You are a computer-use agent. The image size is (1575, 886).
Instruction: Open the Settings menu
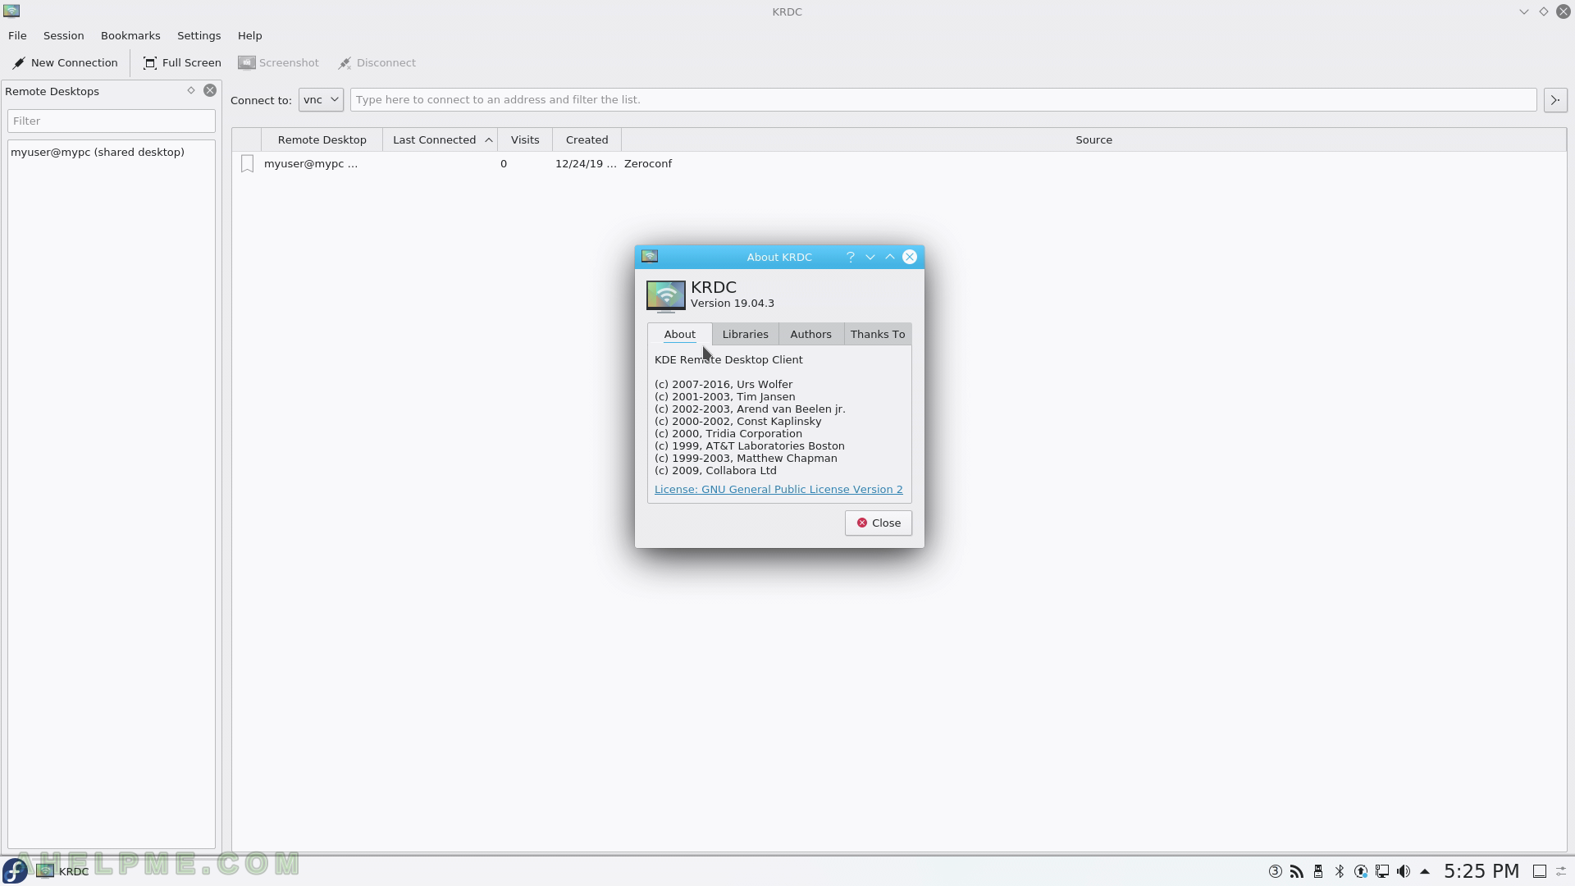click(199, 36)
